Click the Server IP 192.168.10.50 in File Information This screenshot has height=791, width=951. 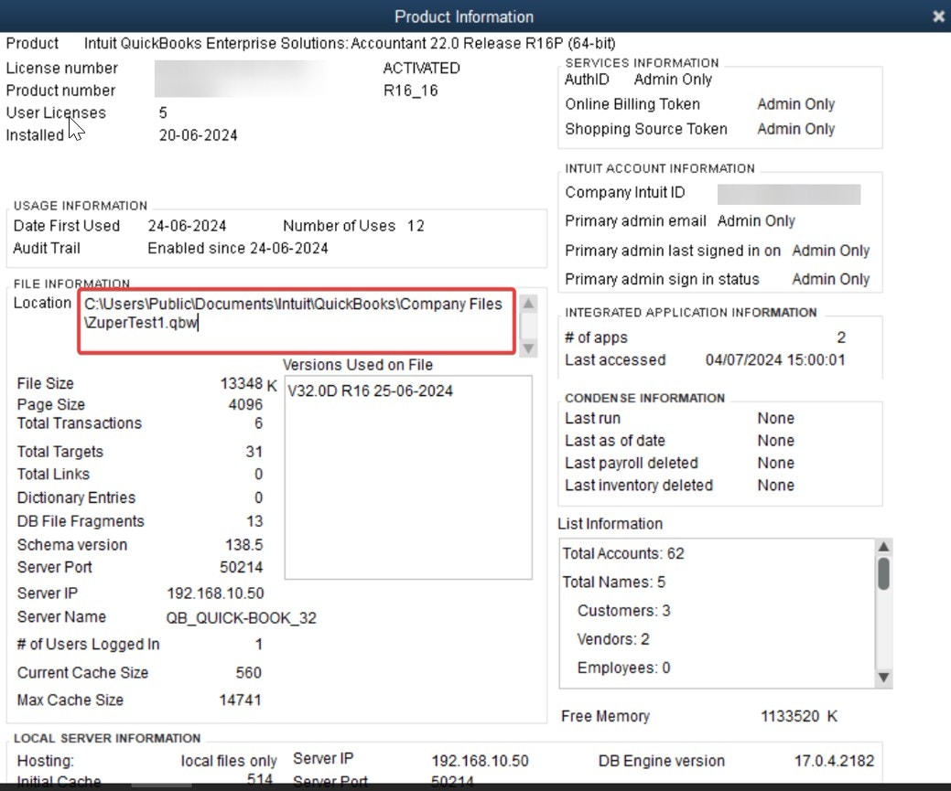click(x=215, y=593)
